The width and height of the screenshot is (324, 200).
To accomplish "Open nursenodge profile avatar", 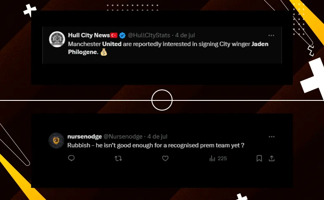I will (x=56, y=141).
